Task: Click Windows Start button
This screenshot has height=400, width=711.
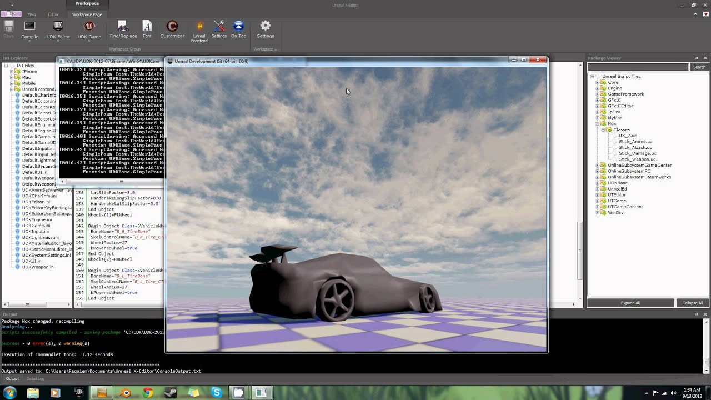Action: (x=9, y=393)
